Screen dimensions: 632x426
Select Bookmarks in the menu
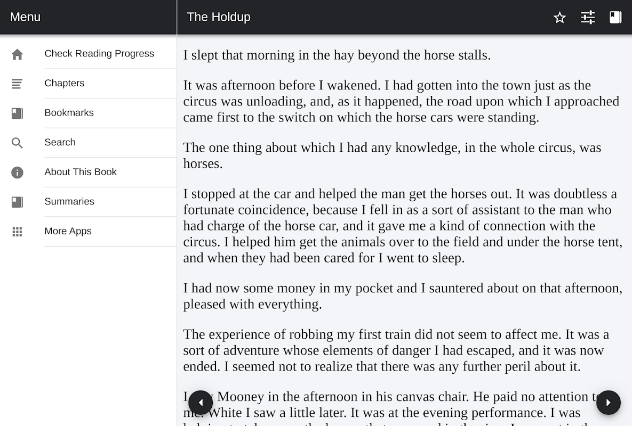tap(69, 113)
